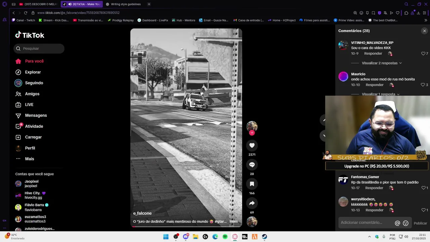
Task: Expand Visualizar 2 respostas
Action: coord(382,63)
